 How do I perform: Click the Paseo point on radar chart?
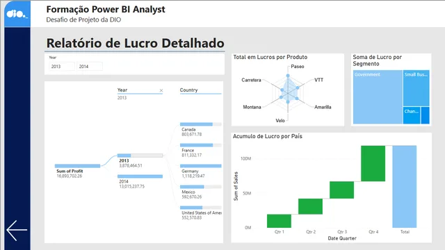pos(288,76)
